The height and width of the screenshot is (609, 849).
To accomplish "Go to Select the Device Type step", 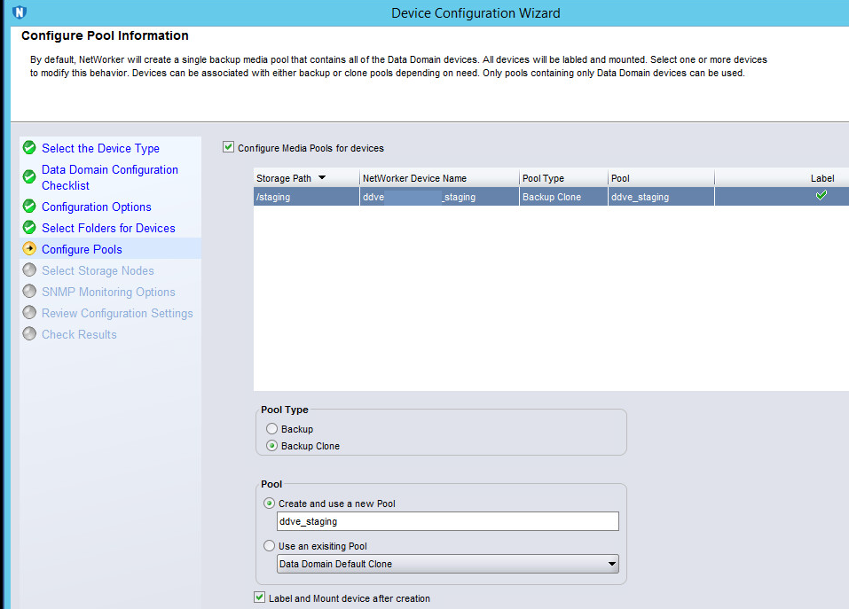I will click(x=100, y=148).
